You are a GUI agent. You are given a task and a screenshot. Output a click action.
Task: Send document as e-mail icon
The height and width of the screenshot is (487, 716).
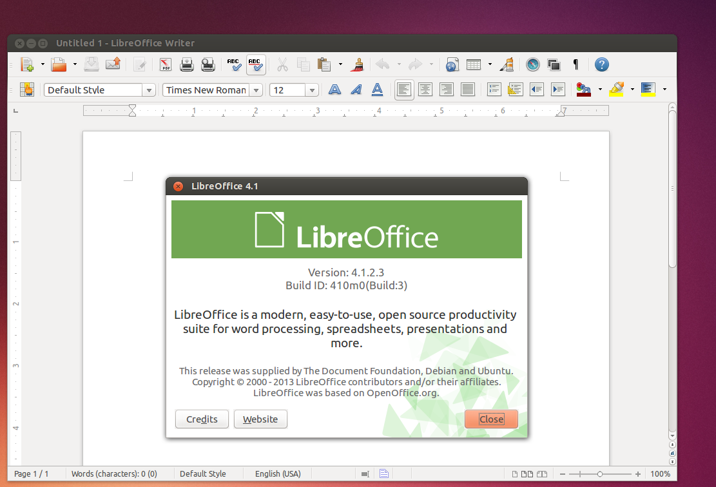(113, 64)
